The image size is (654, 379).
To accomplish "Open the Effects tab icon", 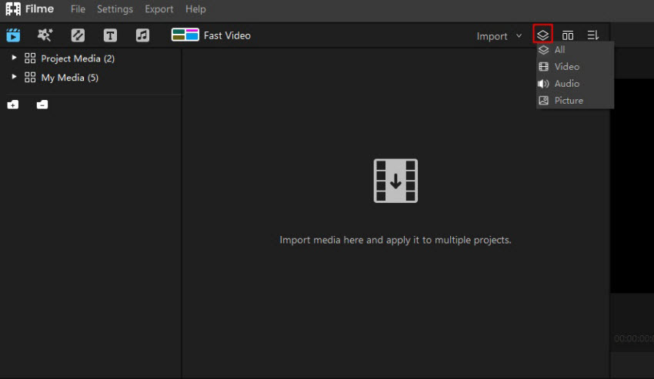I will tap(45, 35).
